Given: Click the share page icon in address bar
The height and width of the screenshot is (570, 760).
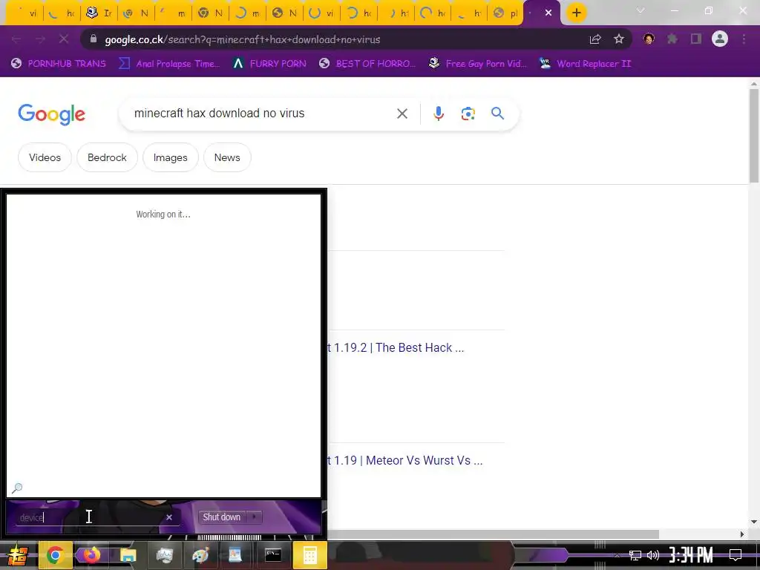Looking at the screenshot, I should click(x=595, y=39).
